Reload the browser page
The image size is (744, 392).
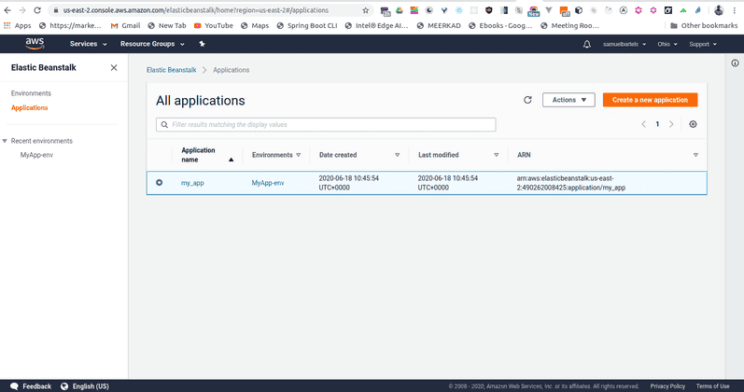[37, 10]
